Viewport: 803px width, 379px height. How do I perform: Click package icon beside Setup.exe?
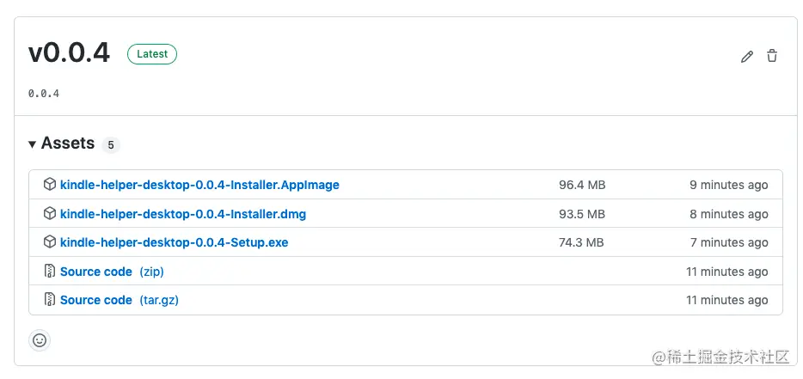[x=49, y=242]
